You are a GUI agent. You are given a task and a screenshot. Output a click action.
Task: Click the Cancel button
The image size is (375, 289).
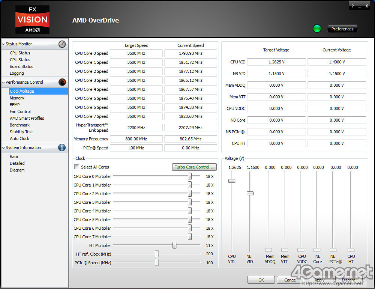(290, 280)
